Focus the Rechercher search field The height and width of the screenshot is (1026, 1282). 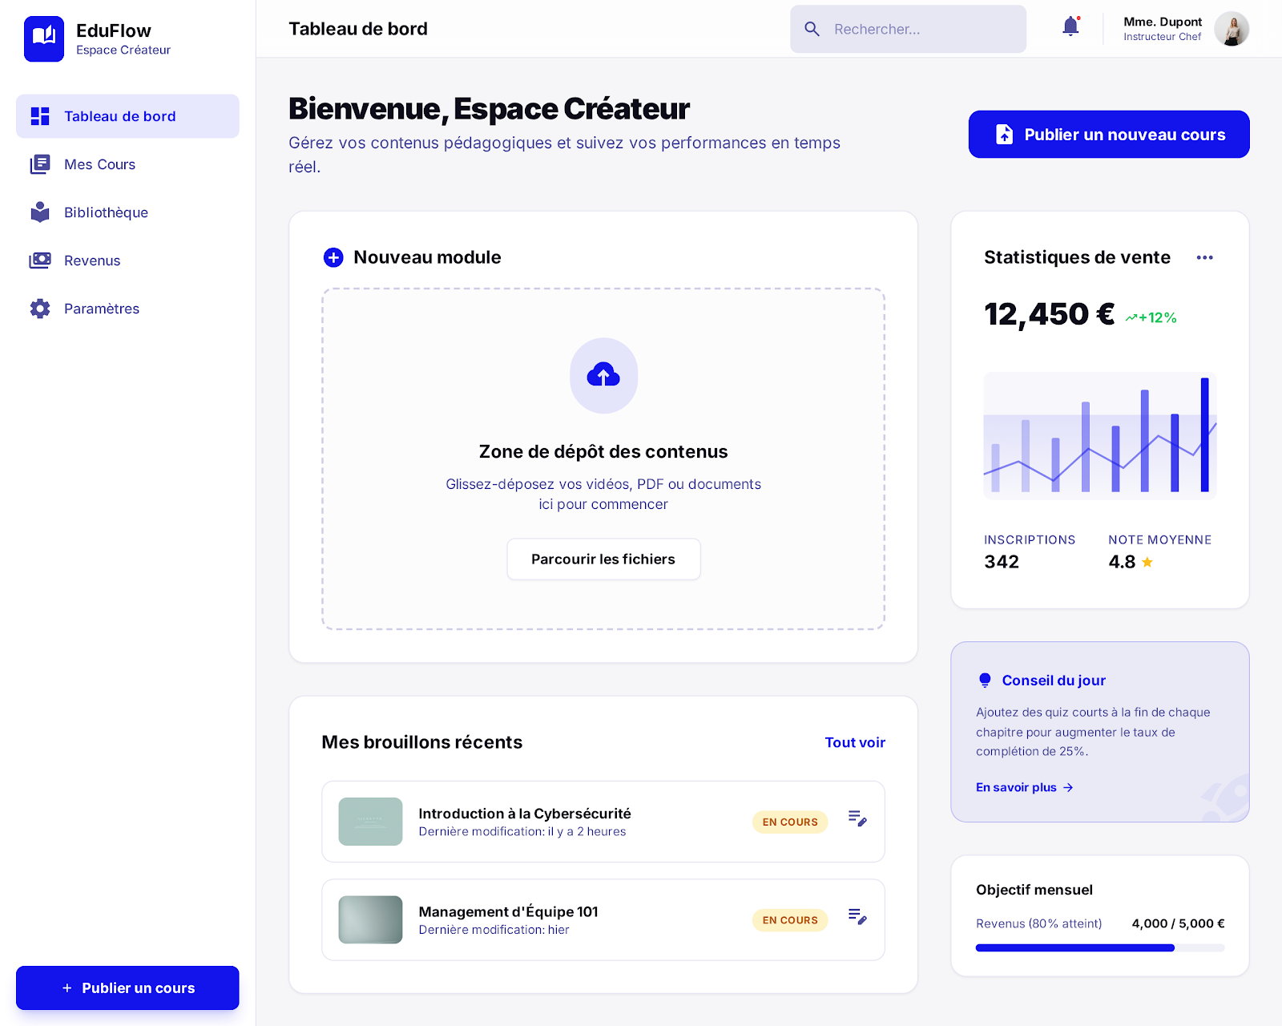pyautogui.click(x=921, y=30)
